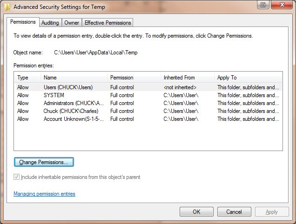Confirm with the OK button

pos(196,212)
